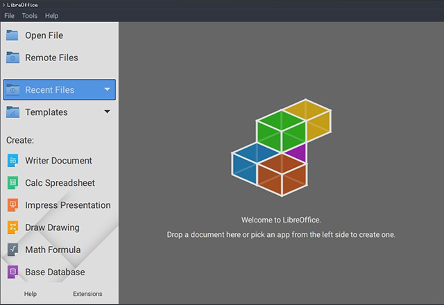Click the Recent Files clock folder icon
Viewport: 444px width, 305px height.
click(12, 89)
